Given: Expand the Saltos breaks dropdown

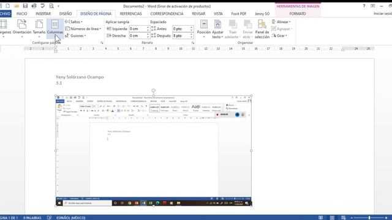Looking at the screenshot, I should (x=73, y=22).
